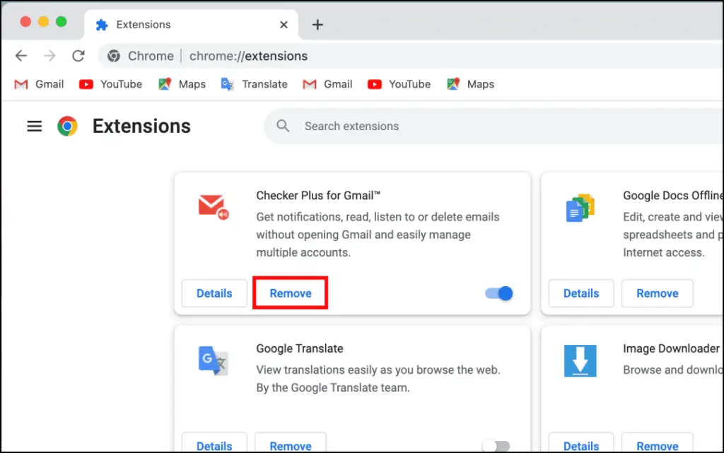Click the description starting "Get notifications, read, listen"

(x=378, y=235)
